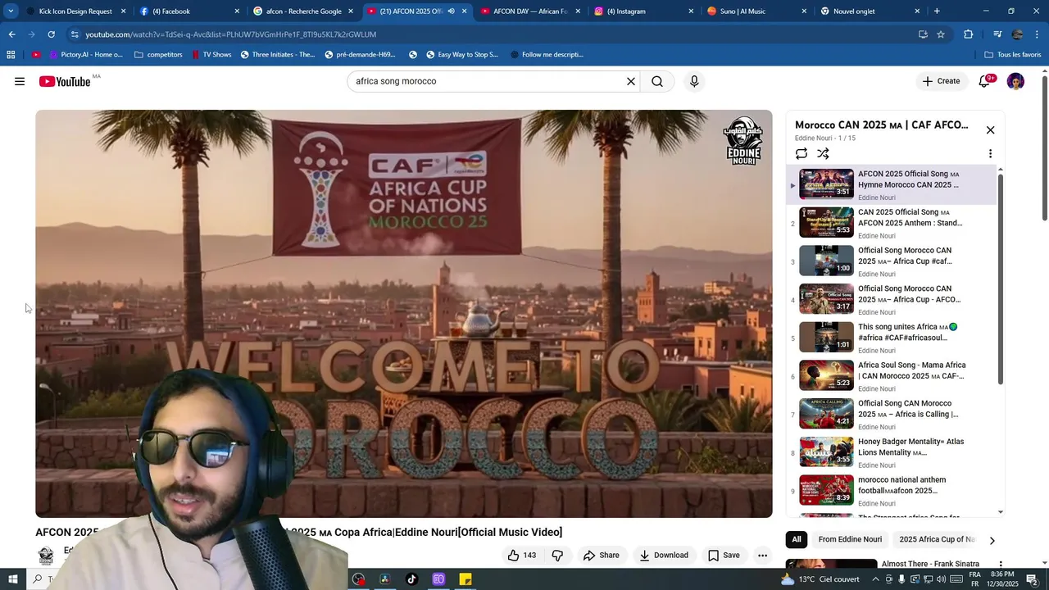Run search with the magnifier button

pyautogui.click(x=657, y=81)
